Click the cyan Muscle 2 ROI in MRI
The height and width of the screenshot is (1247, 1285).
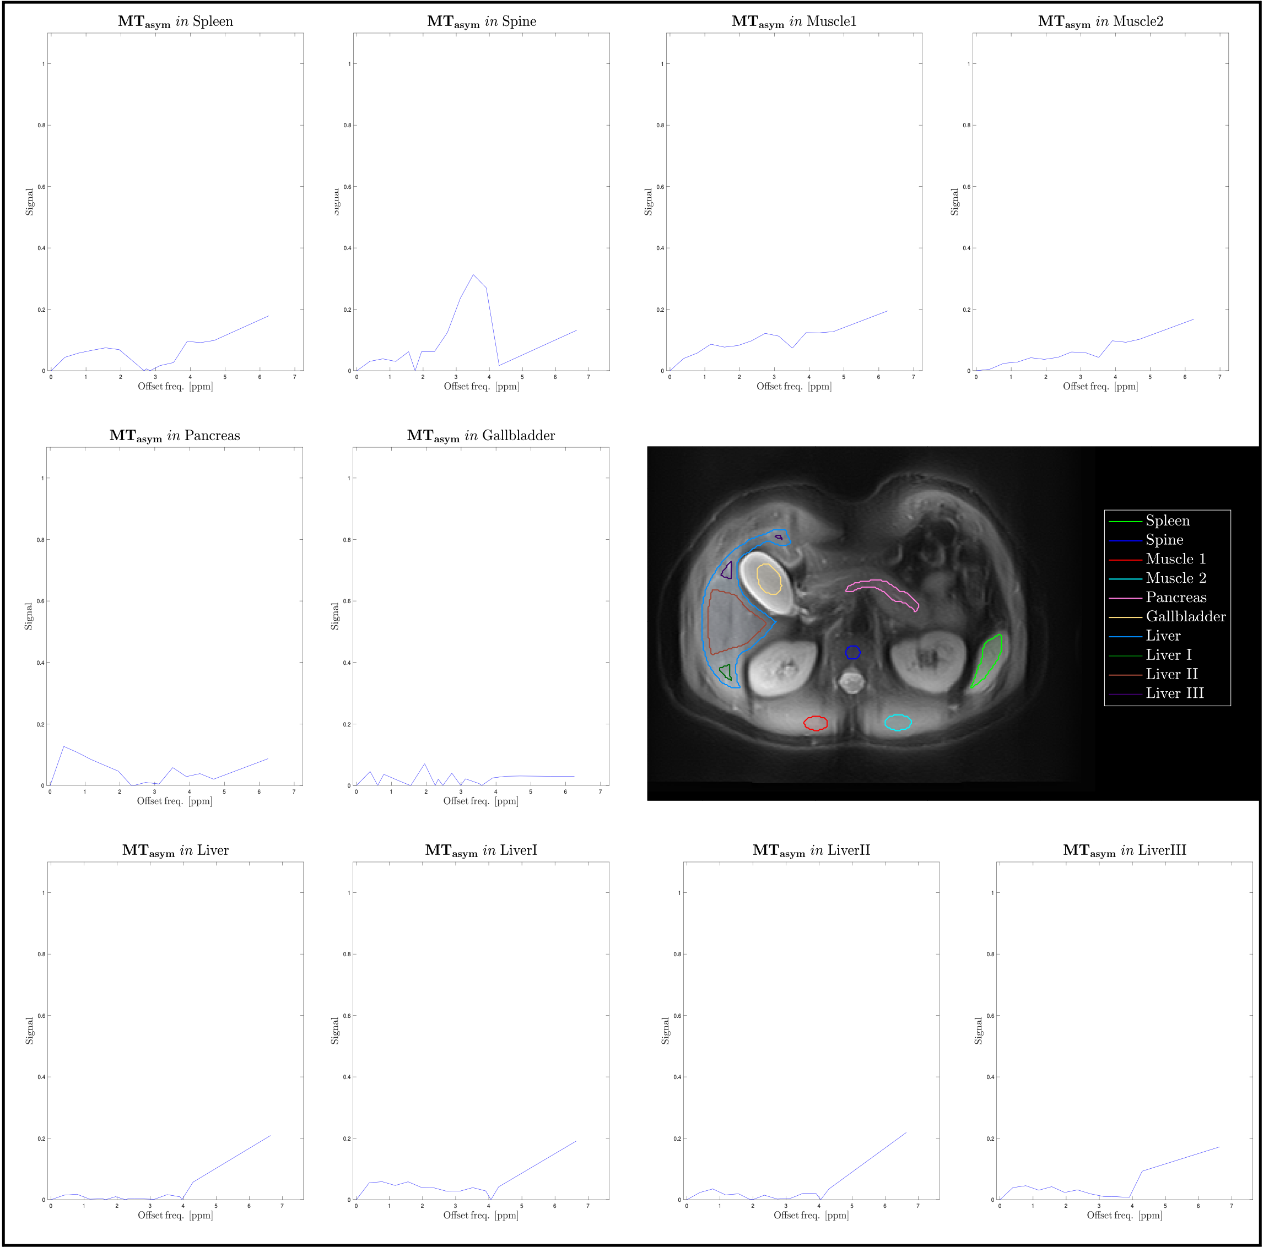pos(898,722)
